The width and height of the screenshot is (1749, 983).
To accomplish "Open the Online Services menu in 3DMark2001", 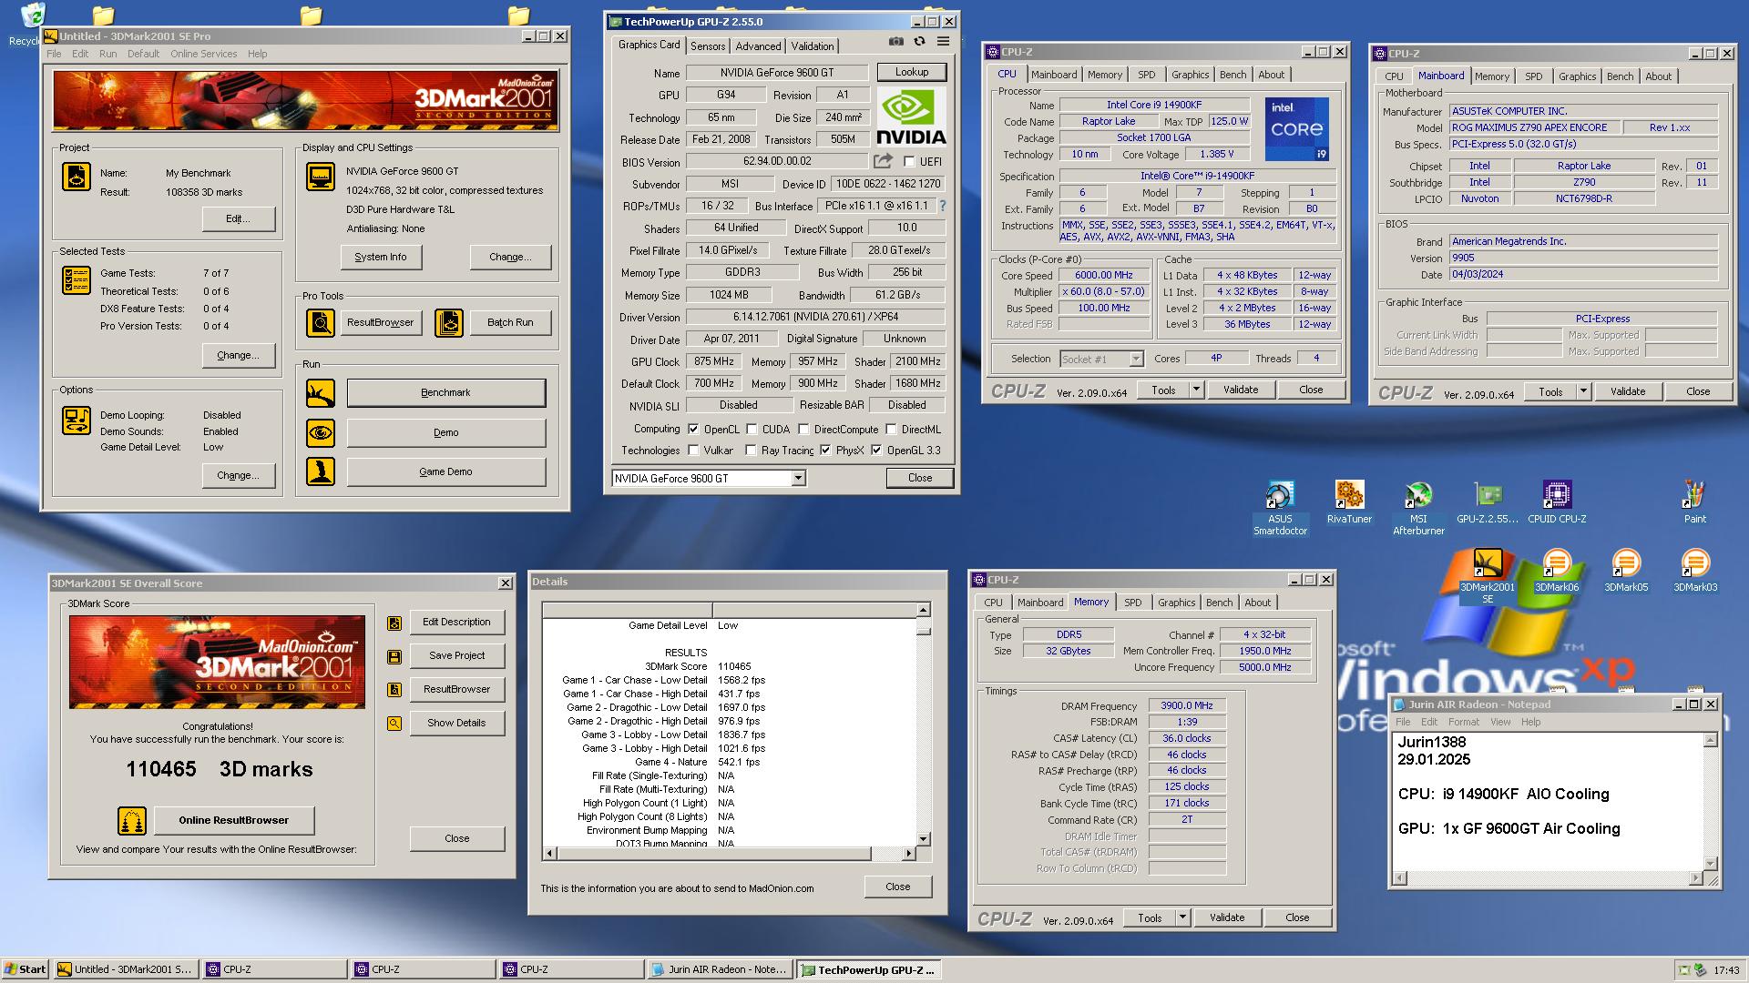I will point(203,54).
